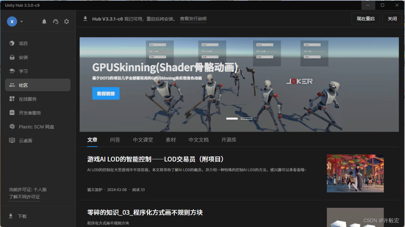Viewport: 405px width, 227px height.
Task: Minimize the Unity Hub window
Action: 368,5
